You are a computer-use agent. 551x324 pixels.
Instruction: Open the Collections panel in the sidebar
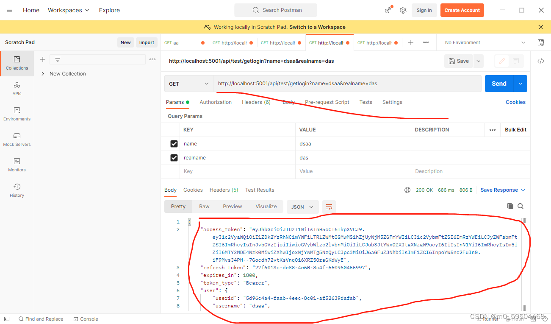(17, 64)
